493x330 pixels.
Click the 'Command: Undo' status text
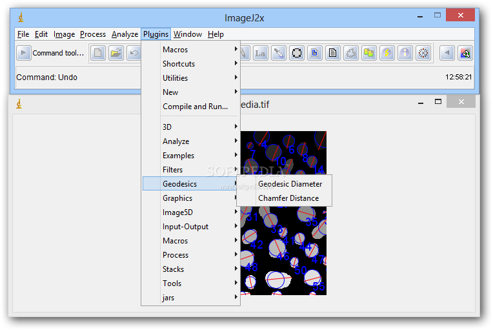(47, 77)
